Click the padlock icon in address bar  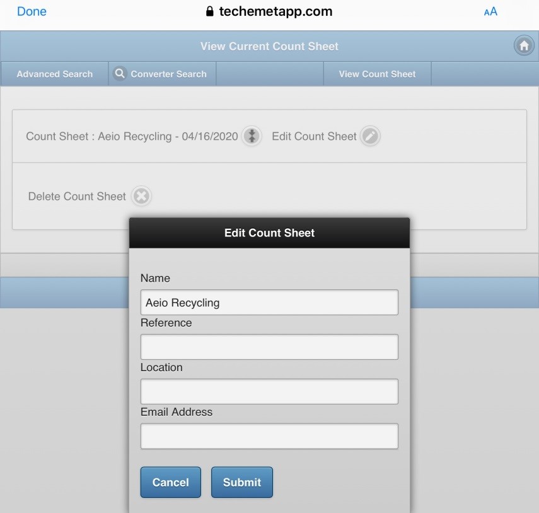click(x=211, y=12)
